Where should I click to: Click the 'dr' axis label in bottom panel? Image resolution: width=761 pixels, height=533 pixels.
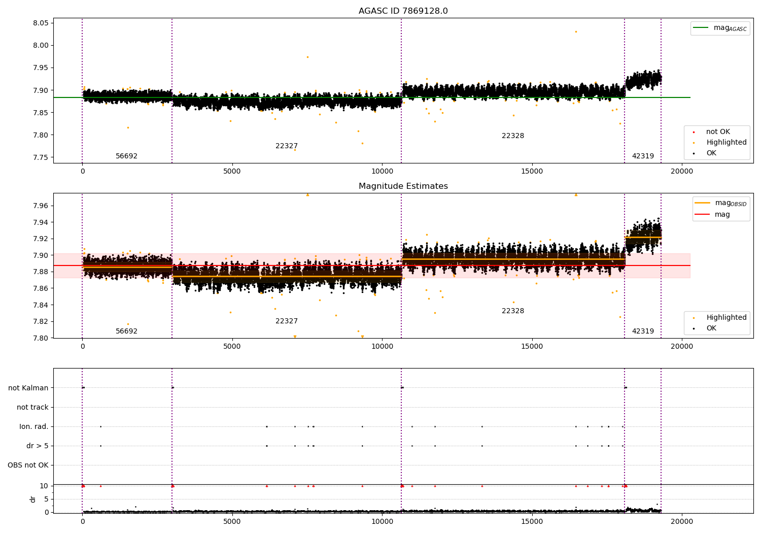point(33,499)
